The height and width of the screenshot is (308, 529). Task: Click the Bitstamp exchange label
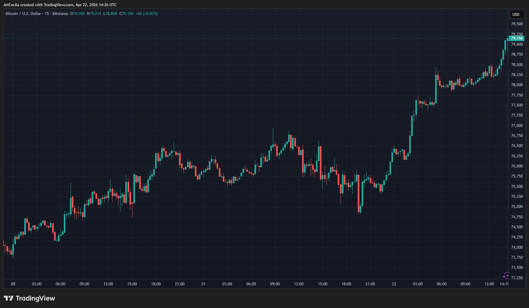[x=60, y=14]
